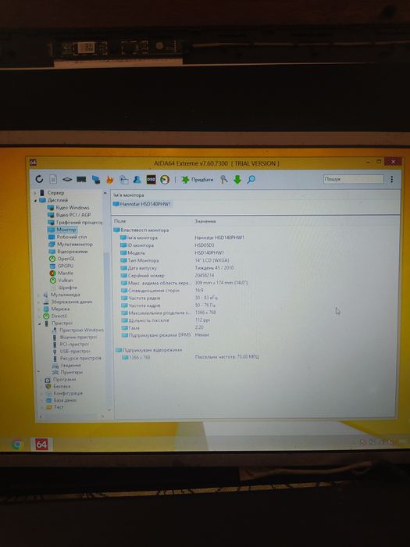
Task: Click the magnifier search icon
Action: [x=251, y=179]
